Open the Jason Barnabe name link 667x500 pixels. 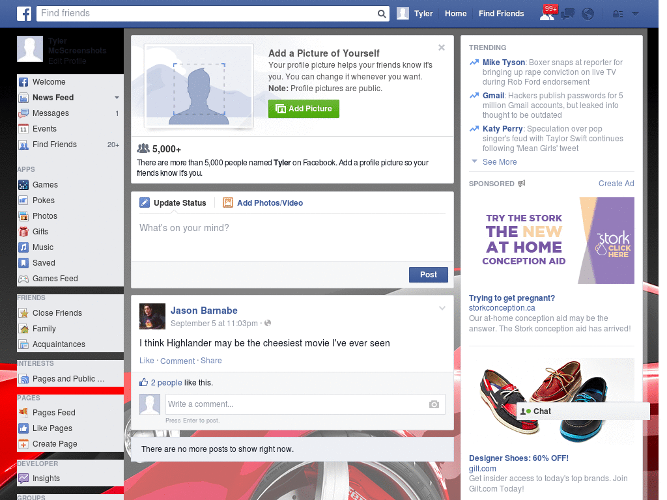tap(204, 311)
